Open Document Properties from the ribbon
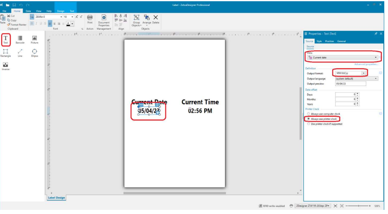388x214 pixels. [x=104, y=21]
